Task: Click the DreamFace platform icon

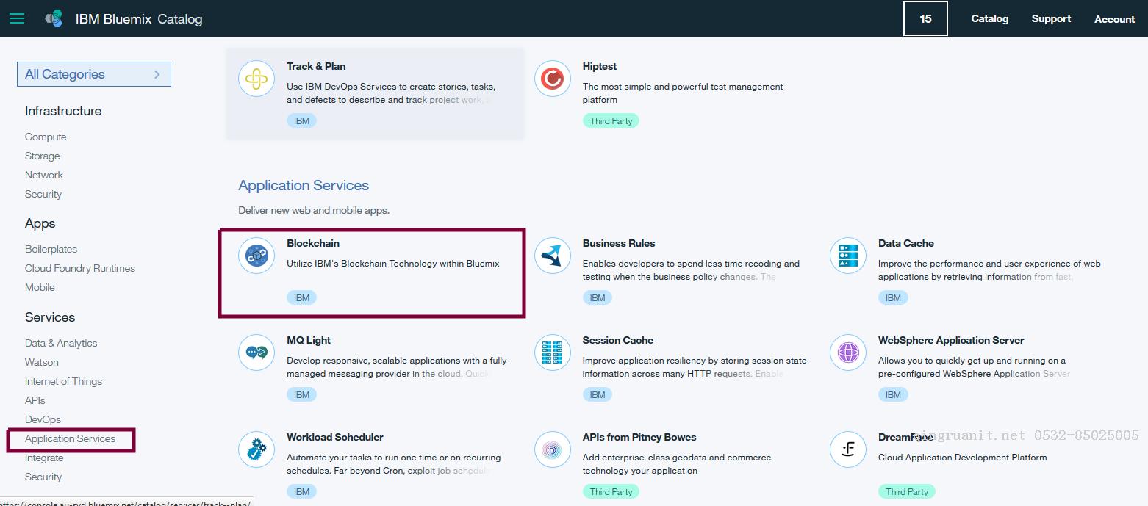Action: tap(847, 449)
